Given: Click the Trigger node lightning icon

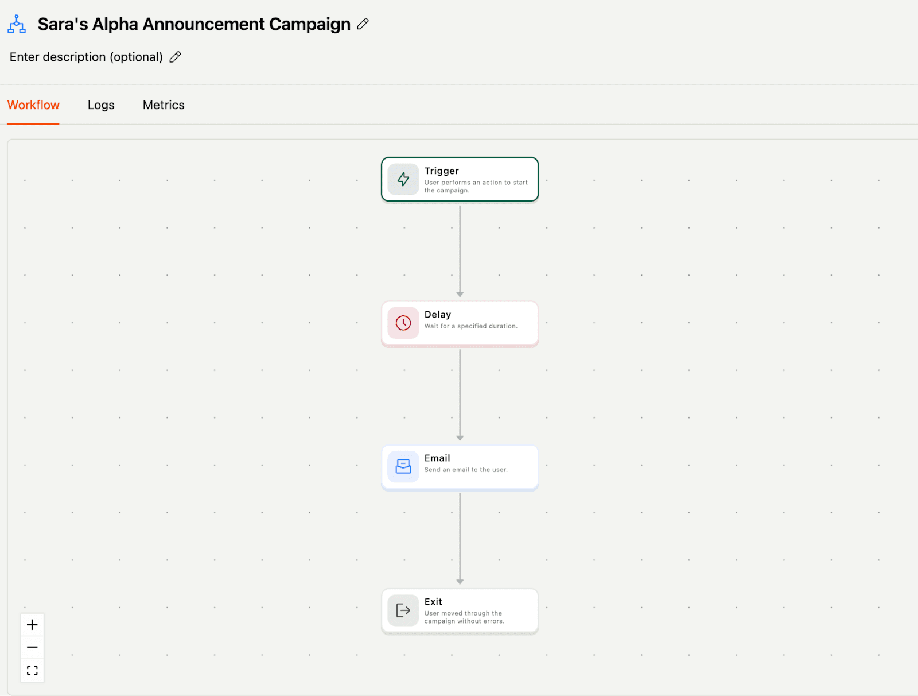Looking at the screenshot, I should tap(403, 179).
